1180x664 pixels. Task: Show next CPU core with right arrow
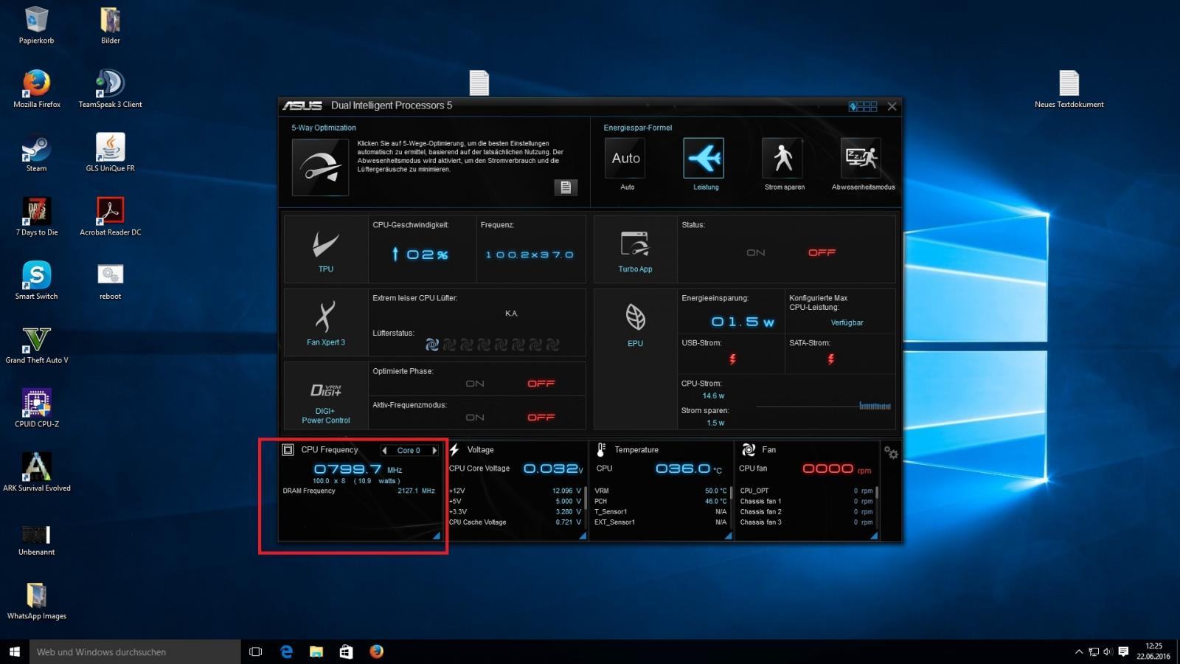(x=434, y=450)
